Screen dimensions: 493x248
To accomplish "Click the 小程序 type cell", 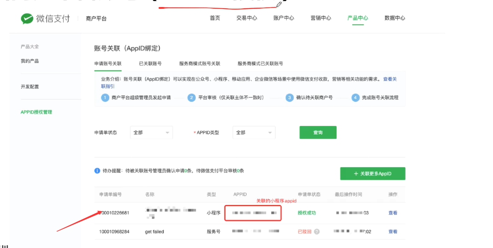I will coord(213,213).
